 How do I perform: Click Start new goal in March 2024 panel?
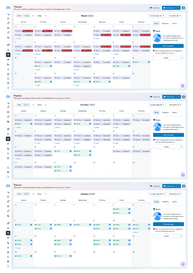pyautogui.click(x=168, y=46)
